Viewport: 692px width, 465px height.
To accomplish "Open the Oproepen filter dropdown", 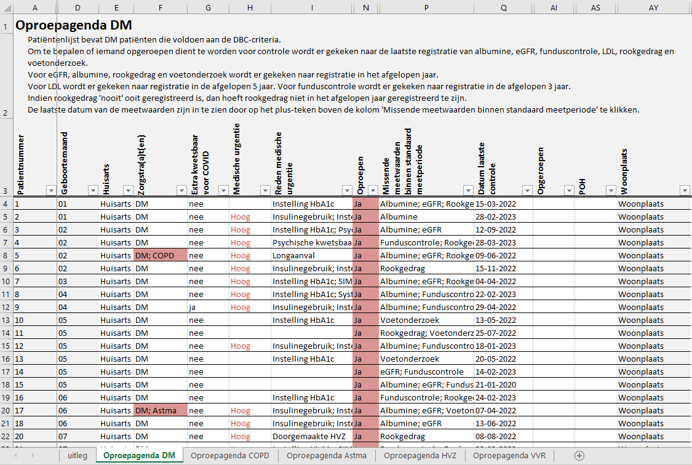I will click(x=373, y=191).
